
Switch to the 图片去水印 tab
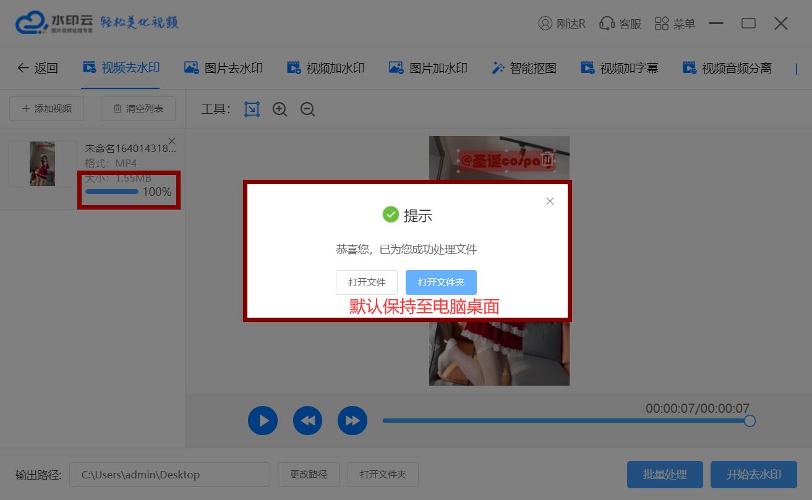(223, 68)
